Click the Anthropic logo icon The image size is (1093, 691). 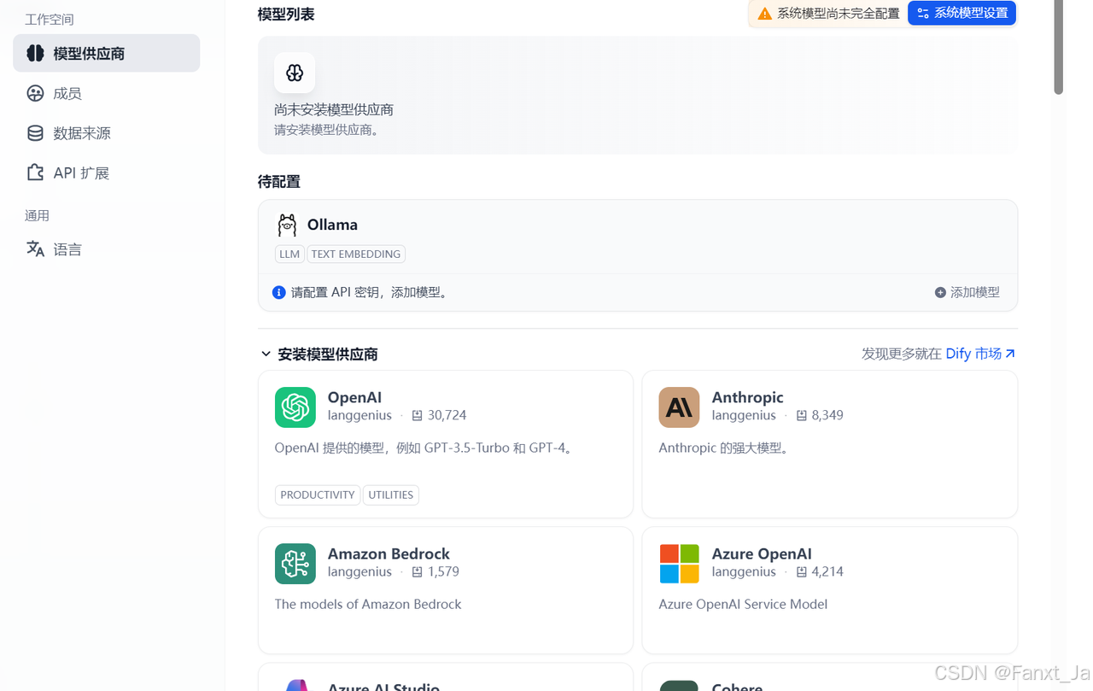pyautogui.click(x=679, y=407)
